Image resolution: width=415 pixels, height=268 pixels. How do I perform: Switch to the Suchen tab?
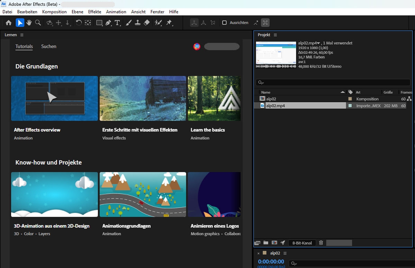(x=49, y=46)
